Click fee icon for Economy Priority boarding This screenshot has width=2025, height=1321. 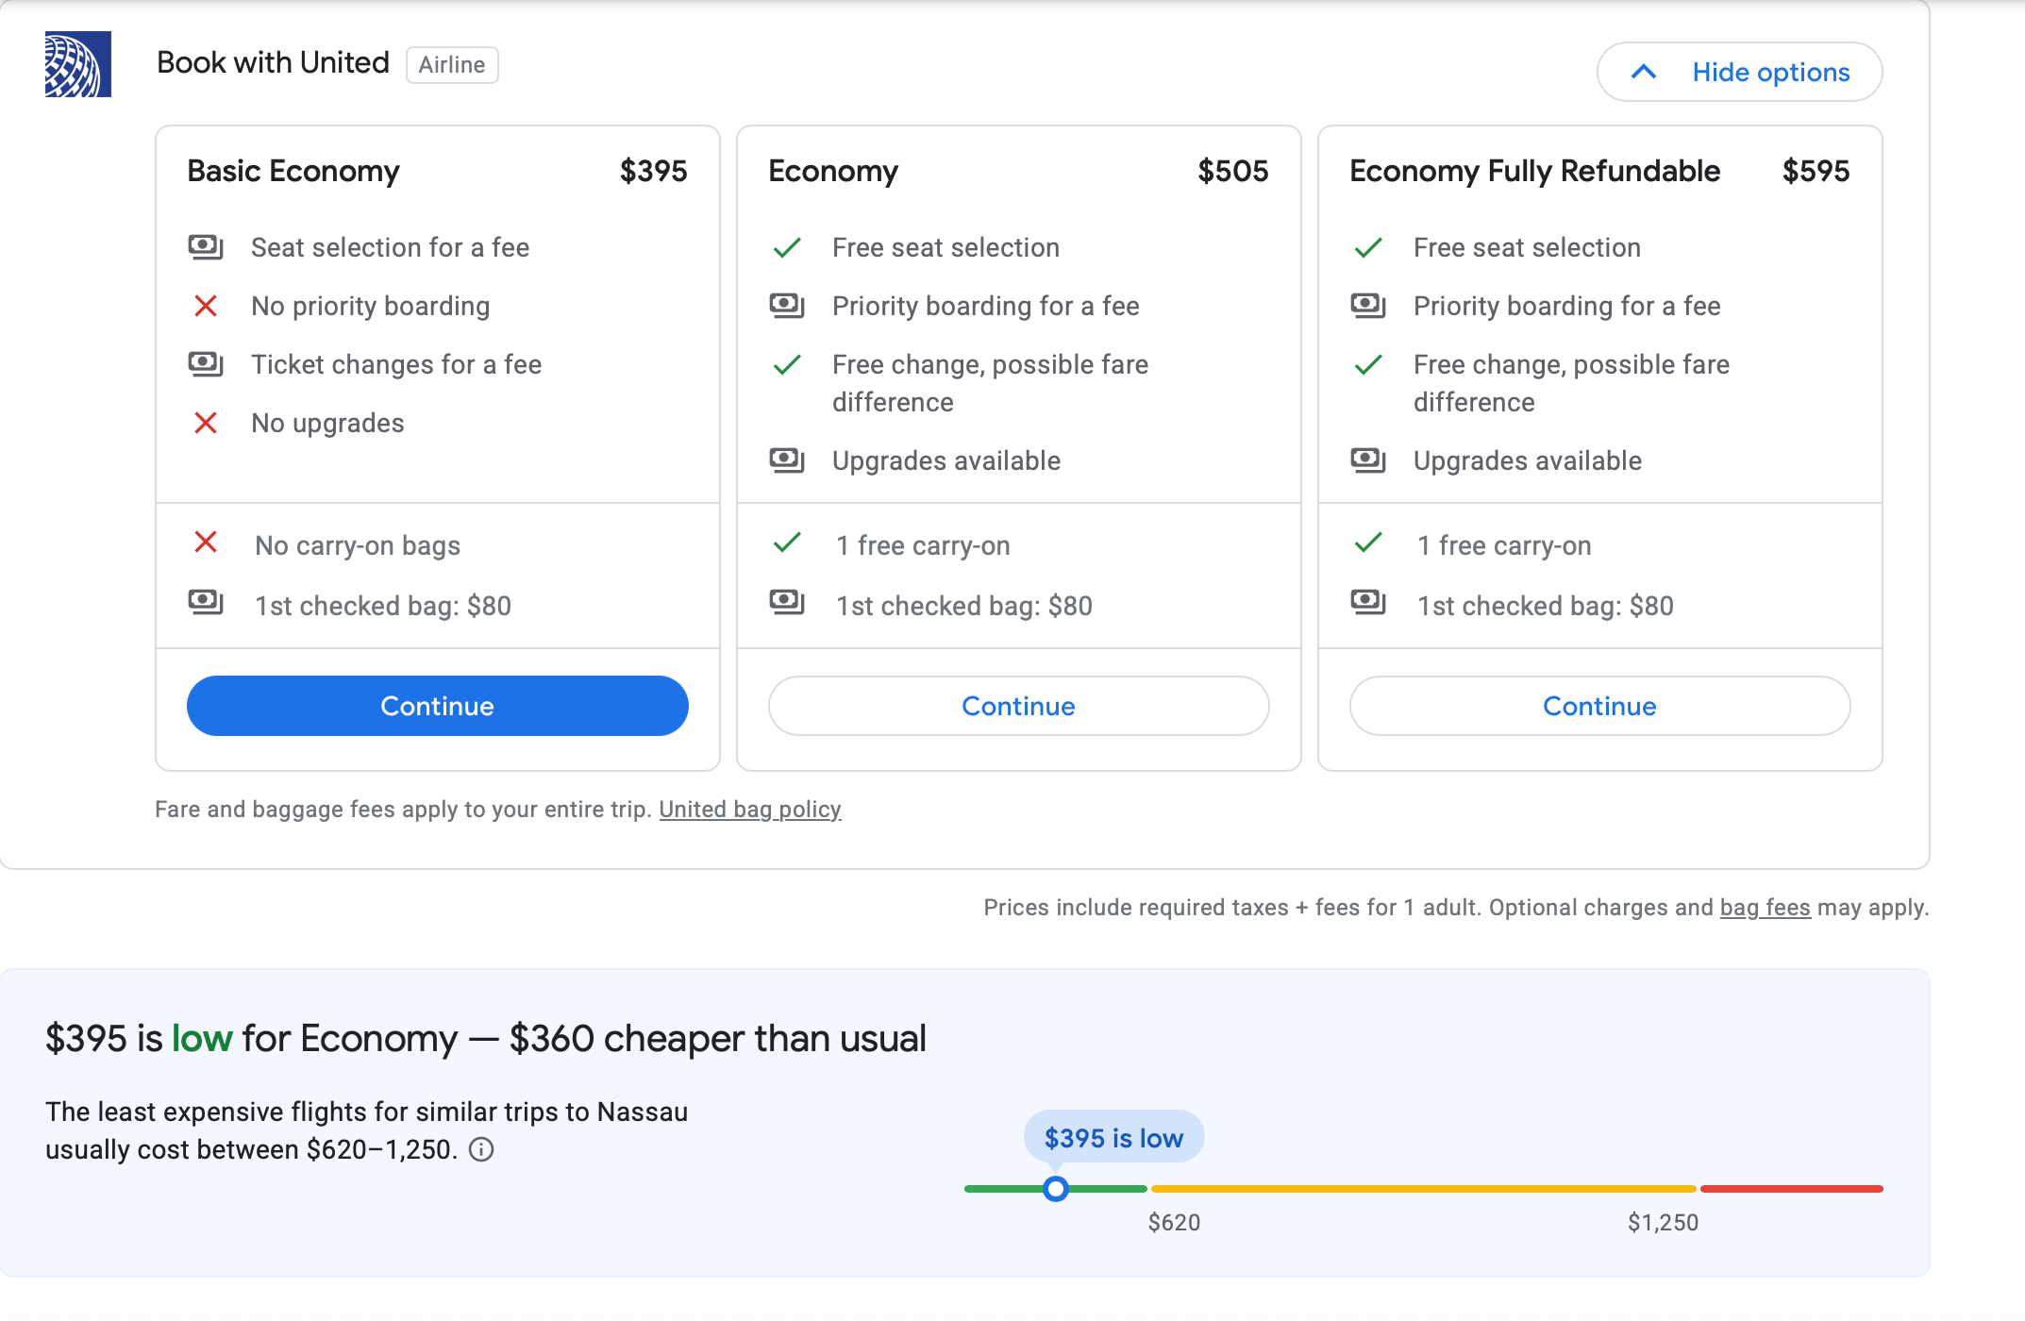tap(787, 306)
